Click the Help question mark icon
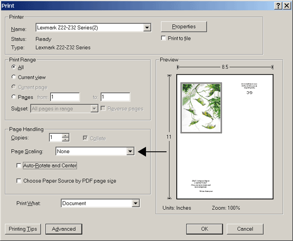Image resolution: width=293 pixels, height=241 pixels. point(278,5)
